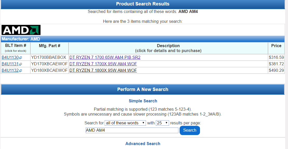Click the $316.59 price cell
Screen dimensions: 288x149
tap(276, 57)
